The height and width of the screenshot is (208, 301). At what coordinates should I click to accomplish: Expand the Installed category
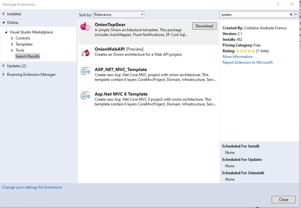(3, 14)
